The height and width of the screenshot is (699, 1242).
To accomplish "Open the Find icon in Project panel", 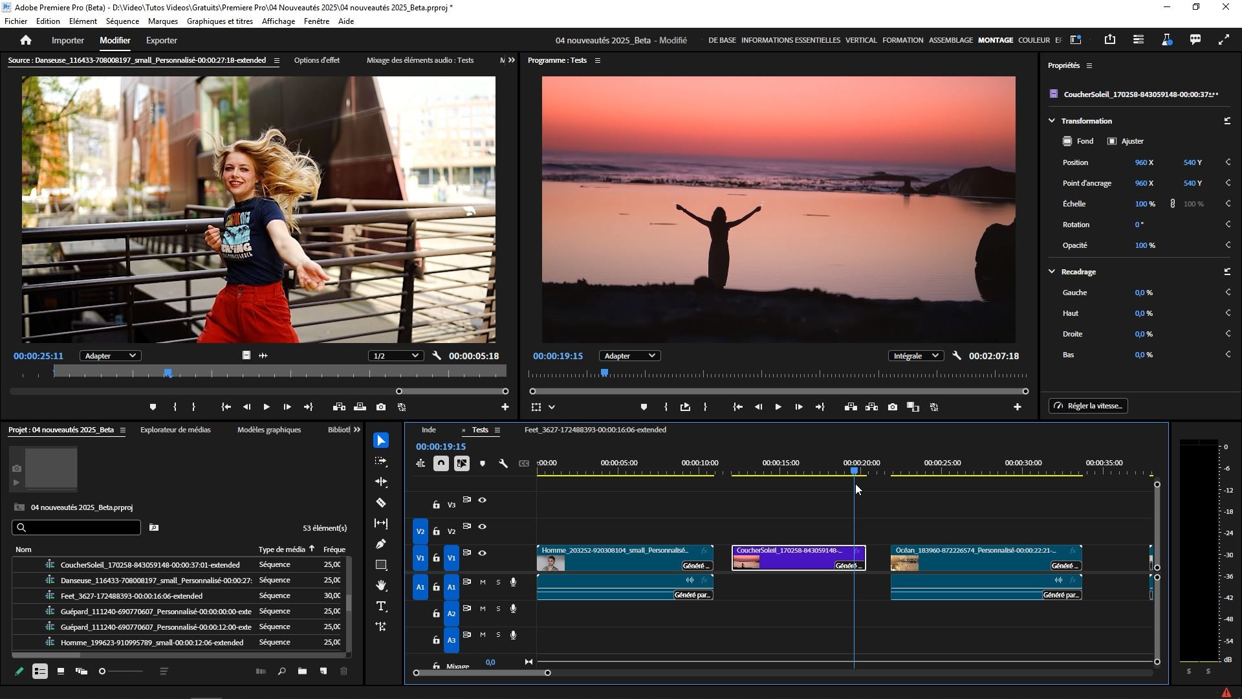I will [281, 671].
